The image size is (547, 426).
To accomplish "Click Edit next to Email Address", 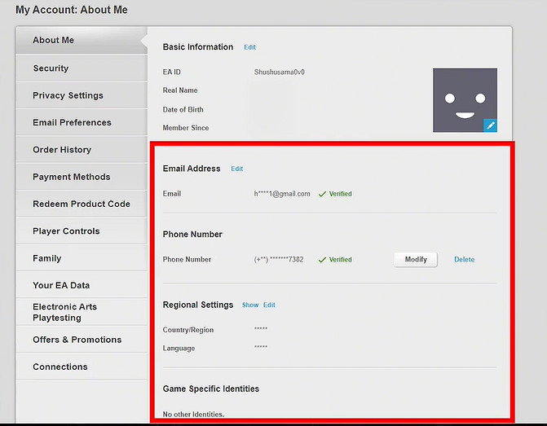I will pos(236,169).
